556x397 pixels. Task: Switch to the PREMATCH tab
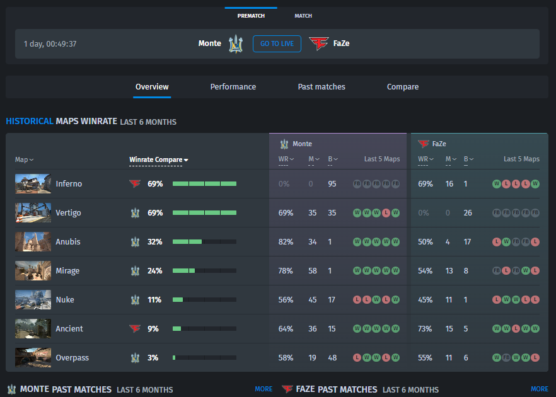251,16
